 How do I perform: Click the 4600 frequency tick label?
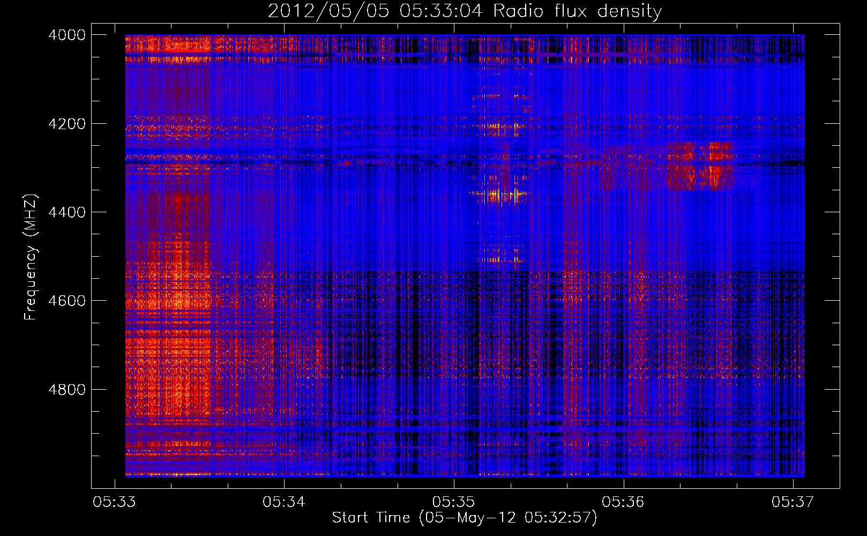(x=67, y=301)
